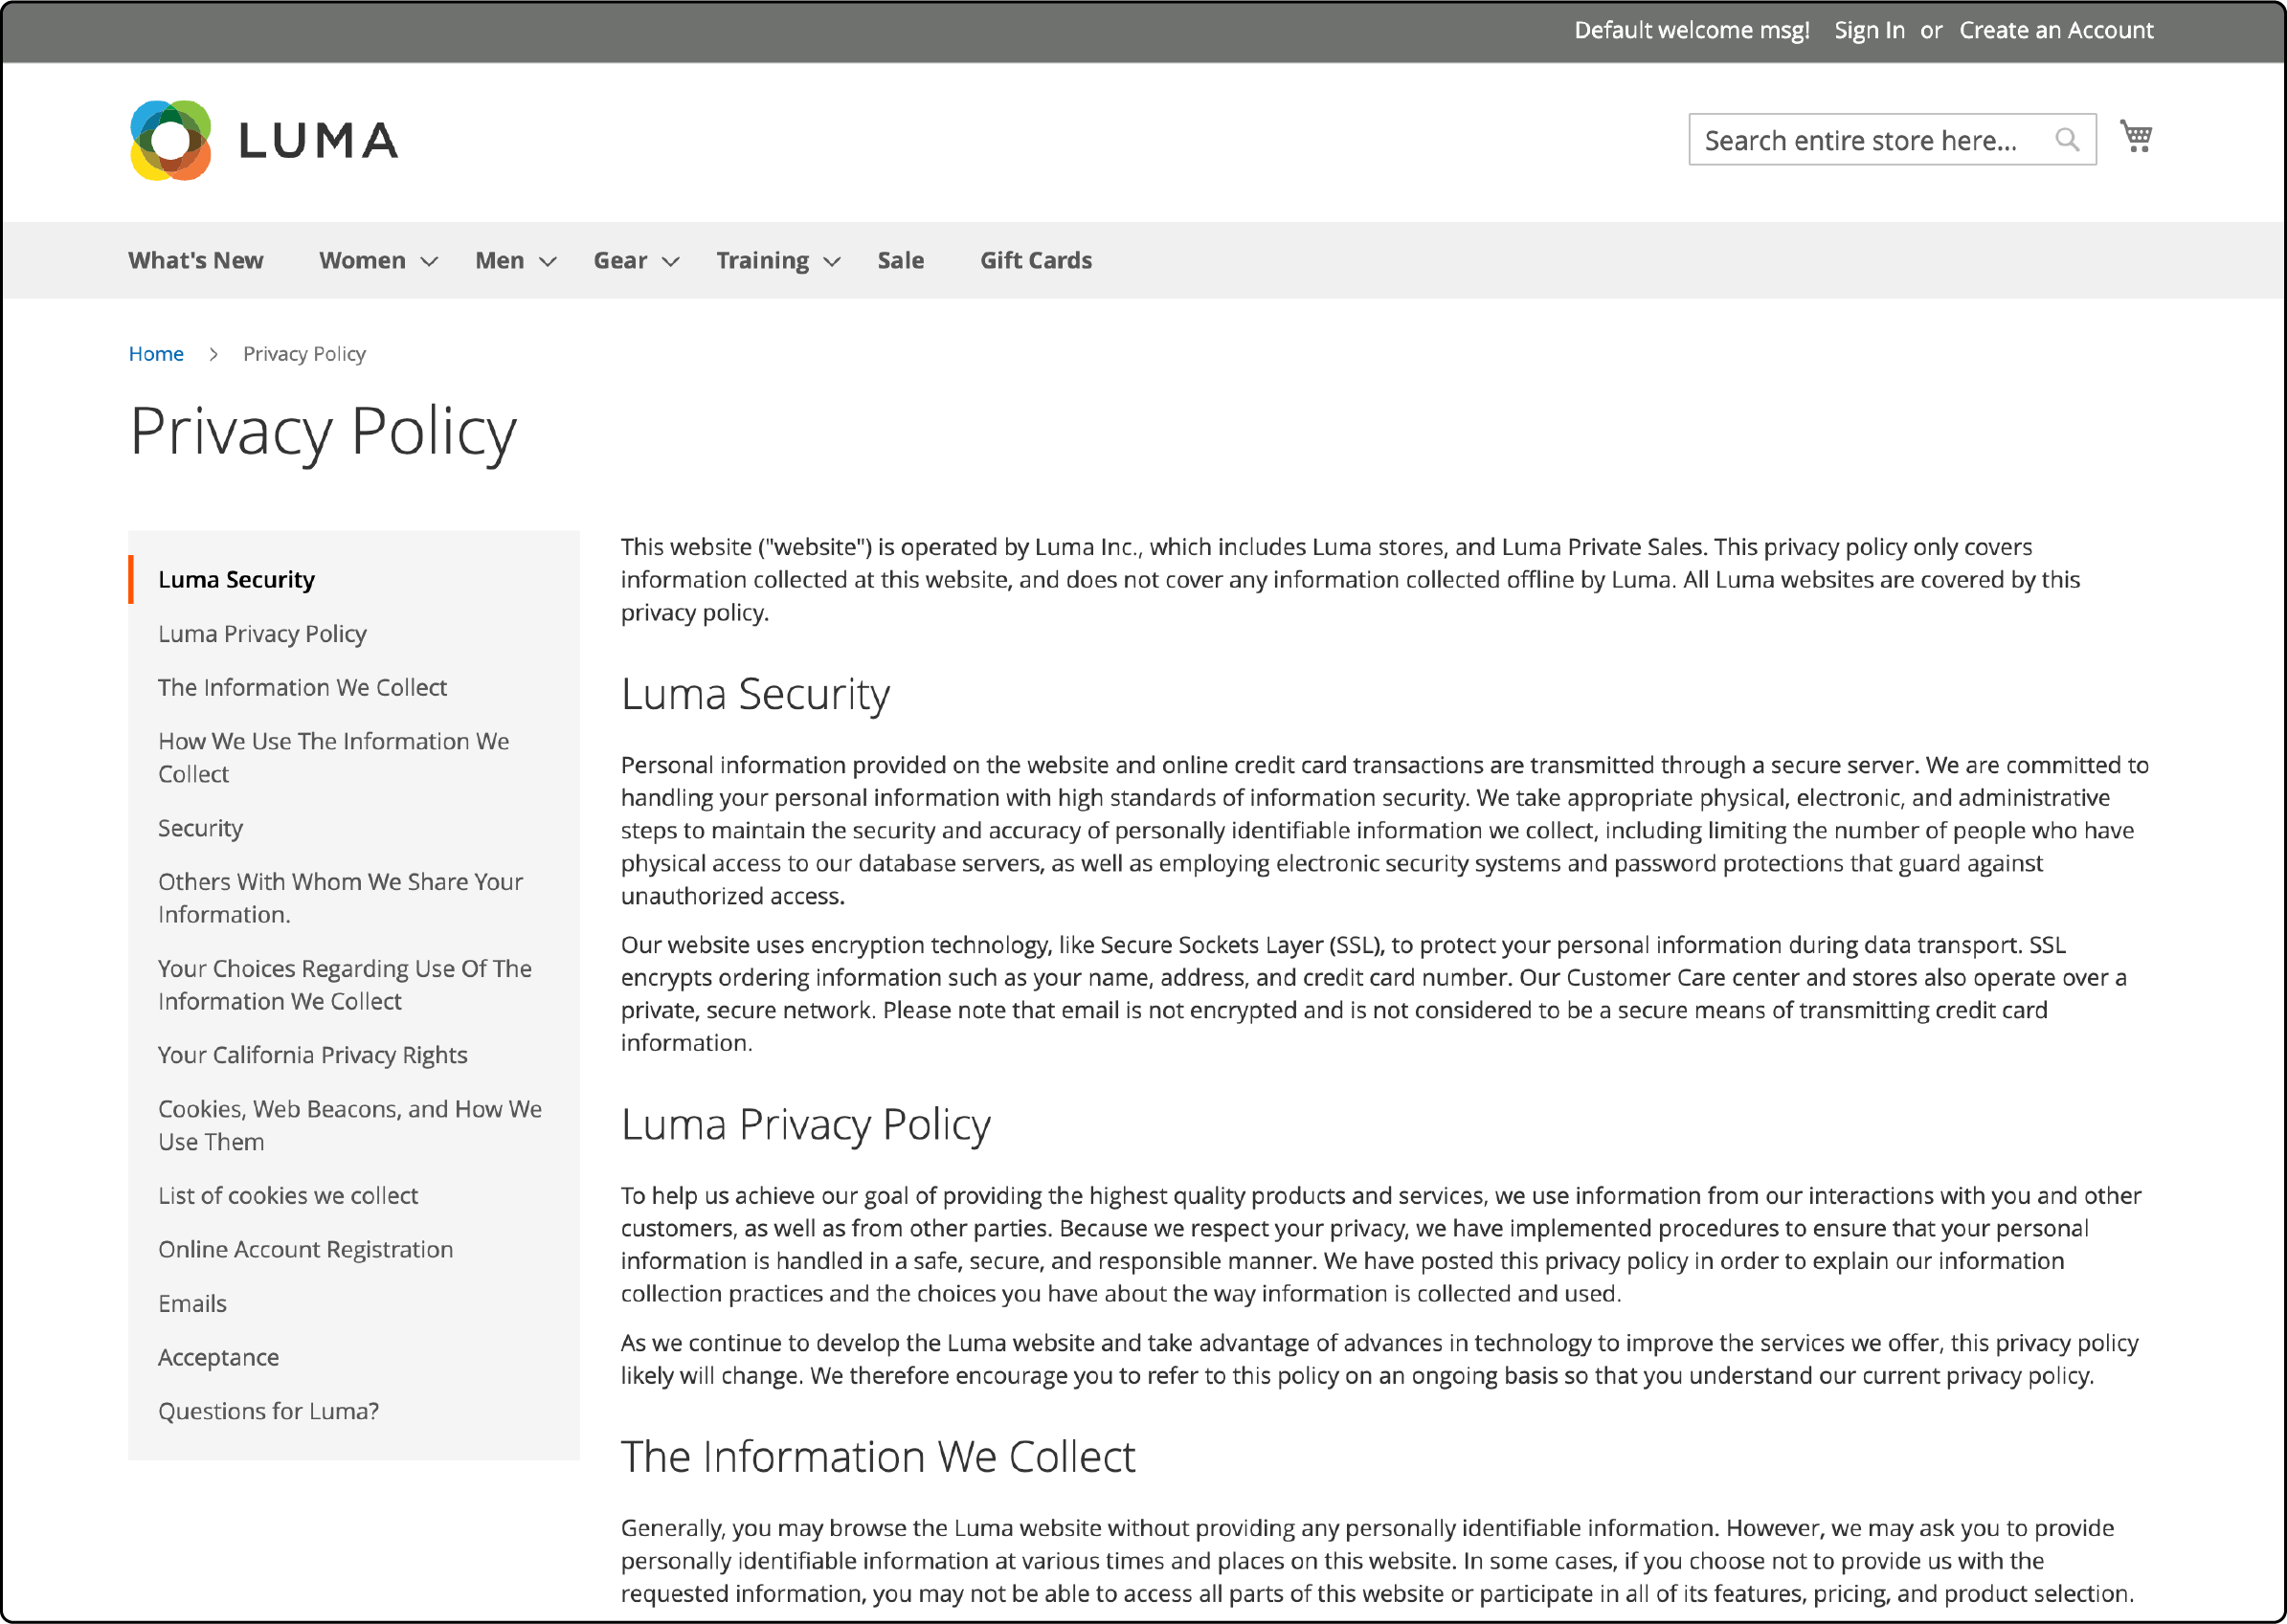This screenshot has height=1624, width=2287.
Task: Expand the Men menu chevron
Action: click(548, 262)
